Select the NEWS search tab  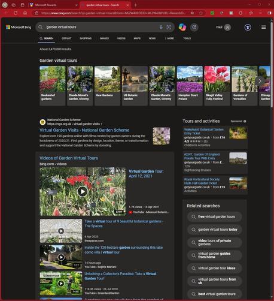point(152,38)
